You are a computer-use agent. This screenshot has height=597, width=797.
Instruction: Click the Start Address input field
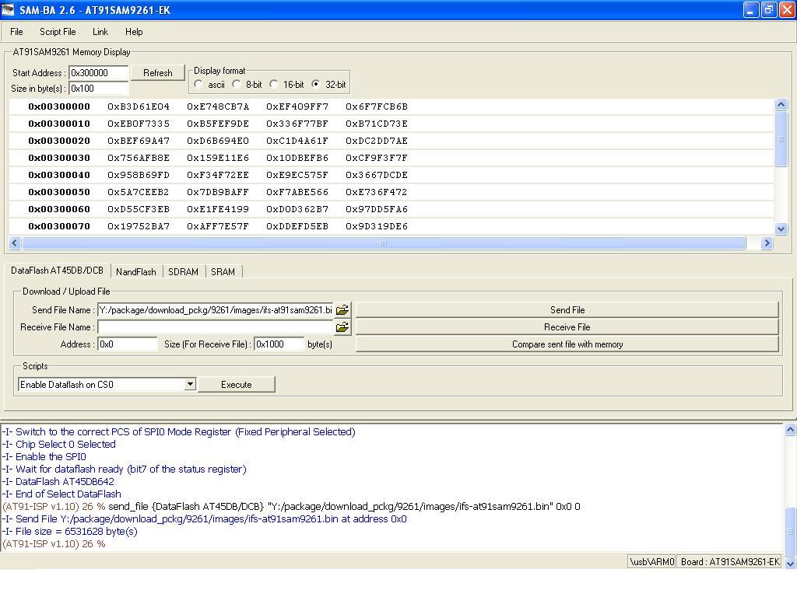click(99, 72)
